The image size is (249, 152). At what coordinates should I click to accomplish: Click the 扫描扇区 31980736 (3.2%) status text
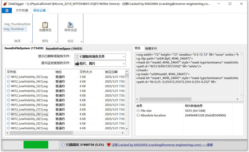[x=85, y=145]
